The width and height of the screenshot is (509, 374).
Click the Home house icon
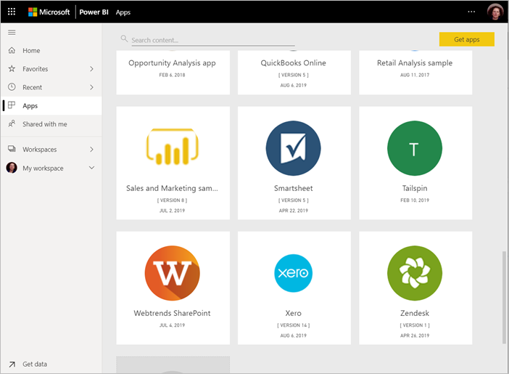[12, 50]
